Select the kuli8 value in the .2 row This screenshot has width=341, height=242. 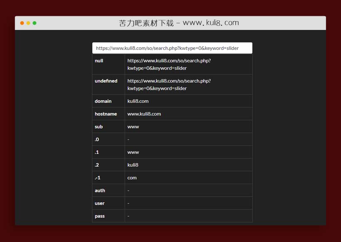133,165
